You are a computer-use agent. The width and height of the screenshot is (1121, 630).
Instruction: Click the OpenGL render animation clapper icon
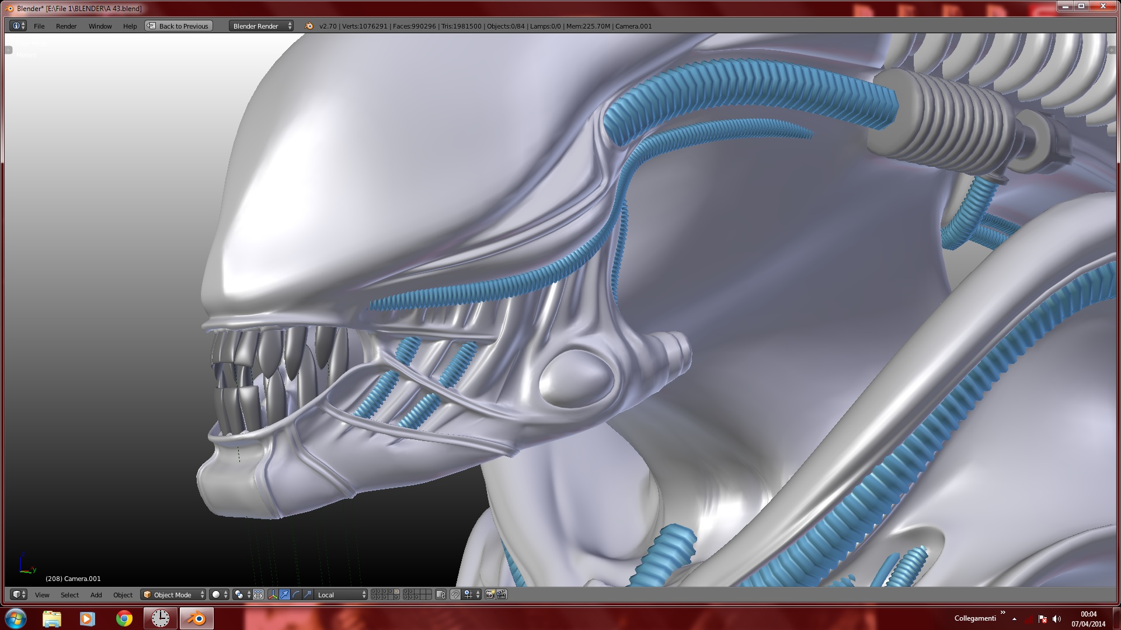pyautogui.click(x=502, y=594)
